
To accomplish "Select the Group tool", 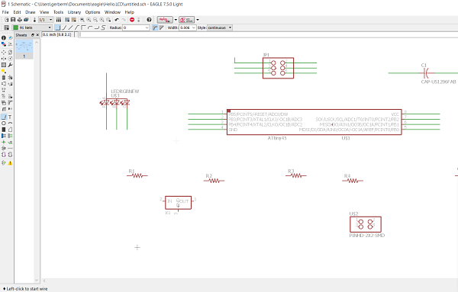I will [4, 65].
